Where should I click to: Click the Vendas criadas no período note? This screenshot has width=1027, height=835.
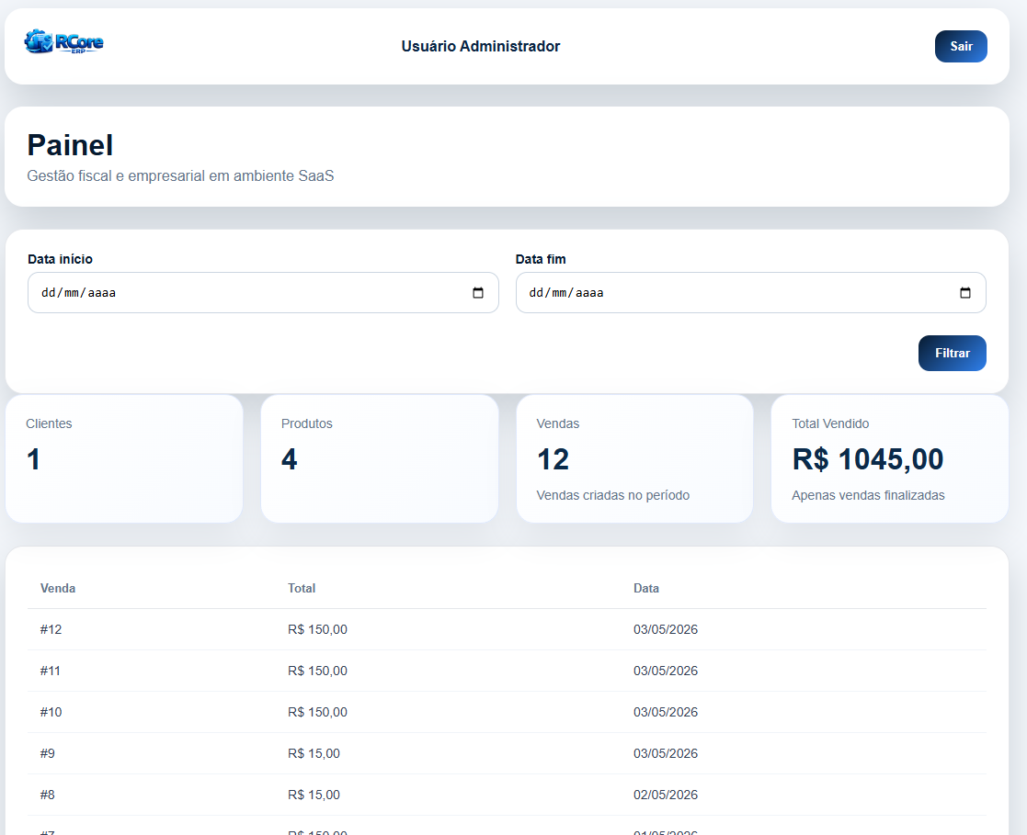[x=613, y=495]
